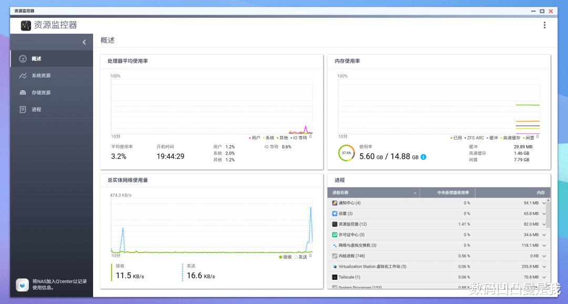Image resolution: width=568 pixels, height=304 pixels.
Task: Click the 许可证中心 process icon
Action: click(x=334, y=235)
